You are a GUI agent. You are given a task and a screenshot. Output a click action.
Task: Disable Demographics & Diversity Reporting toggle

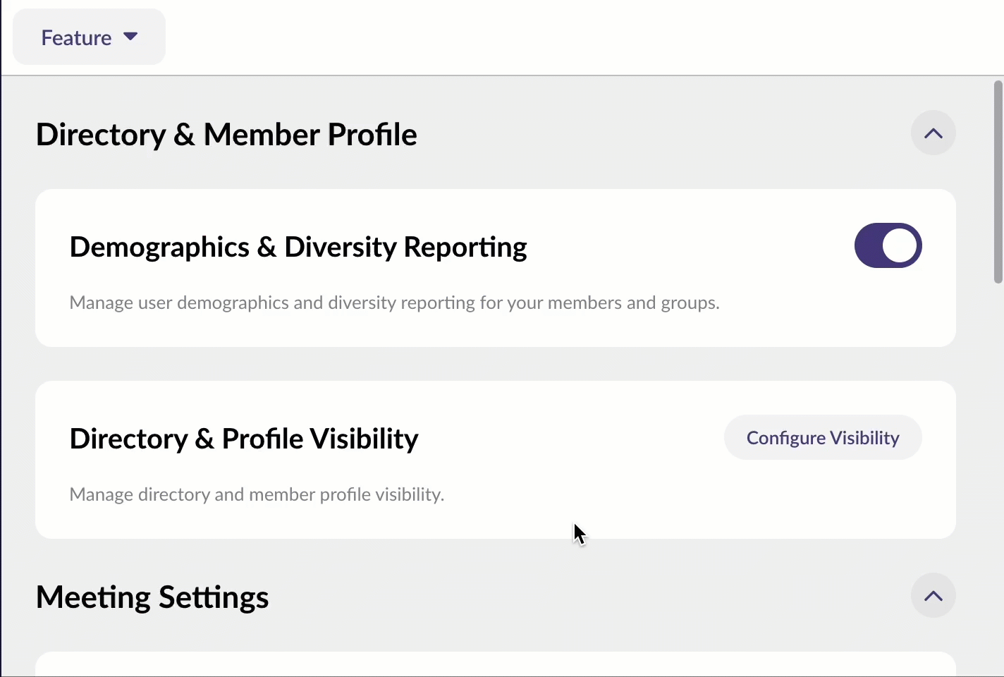click(888, 245)
